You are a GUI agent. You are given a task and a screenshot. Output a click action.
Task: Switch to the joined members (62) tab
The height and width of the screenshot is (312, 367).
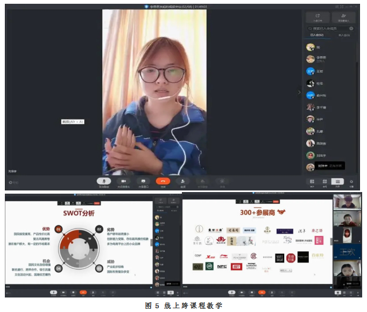tap(317, 35)
